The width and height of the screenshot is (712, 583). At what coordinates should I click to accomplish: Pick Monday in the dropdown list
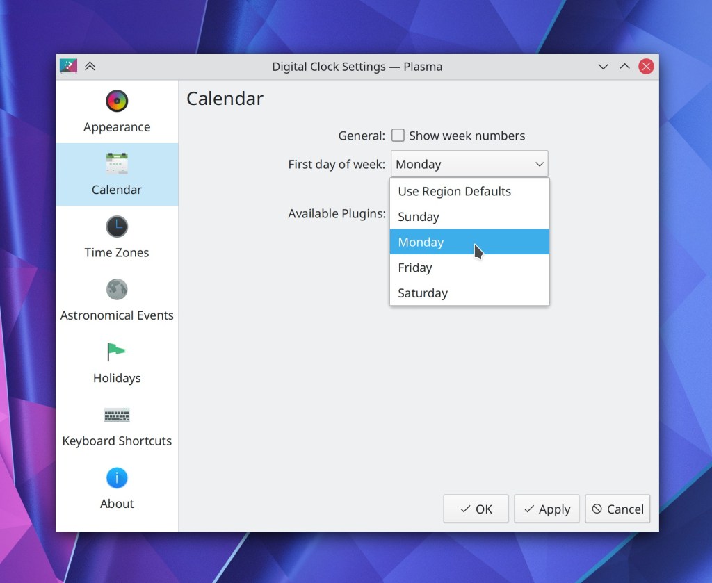pyautogui.click(x=421, y=243)
